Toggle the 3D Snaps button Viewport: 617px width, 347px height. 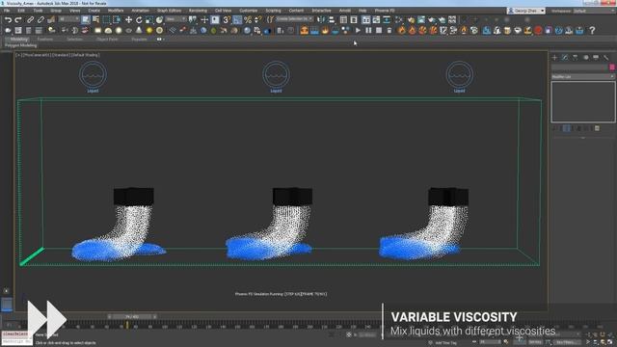(227, 19)
